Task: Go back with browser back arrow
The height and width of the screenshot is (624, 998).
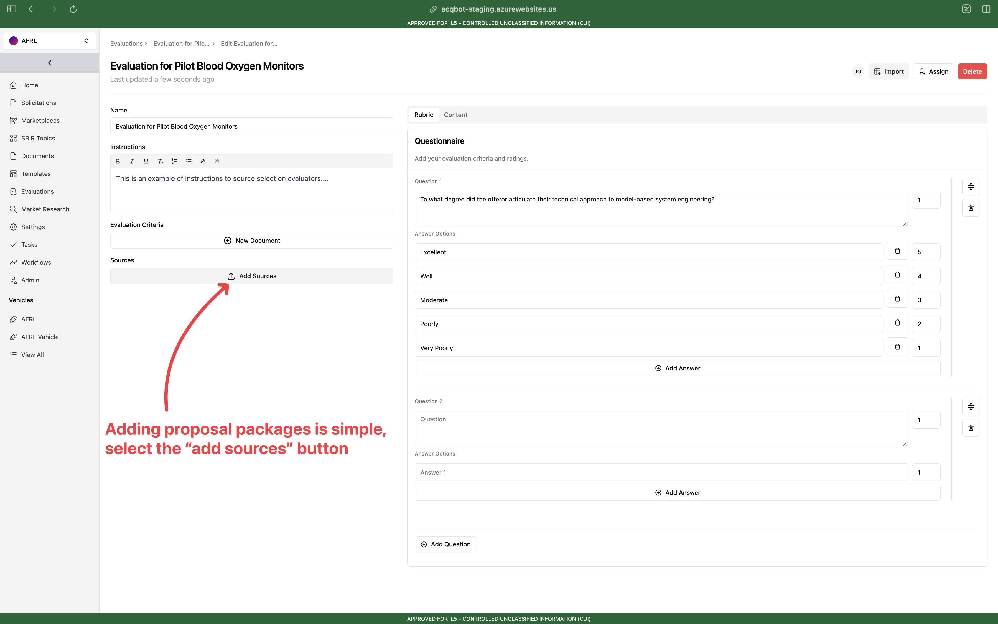Action: [32, 9]
